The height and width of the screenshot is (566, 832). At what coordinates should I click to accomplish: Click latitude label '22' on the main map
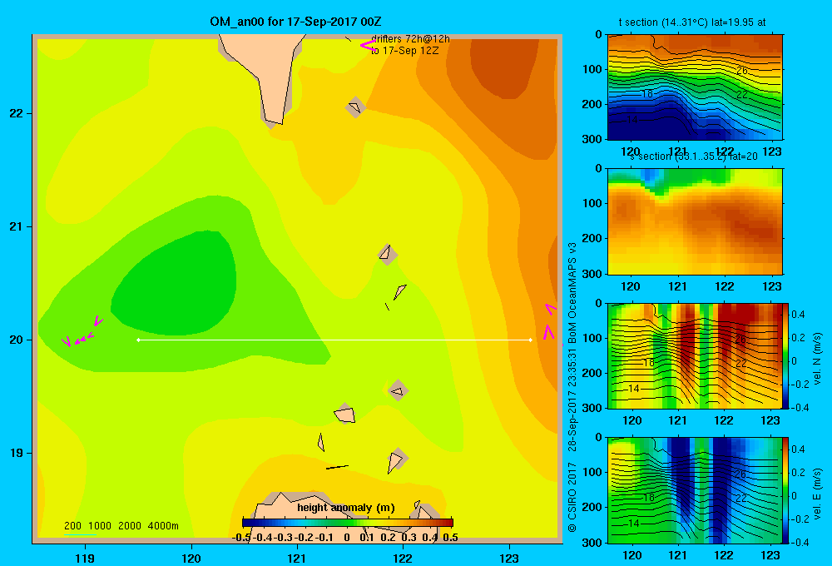click(17, 113)
